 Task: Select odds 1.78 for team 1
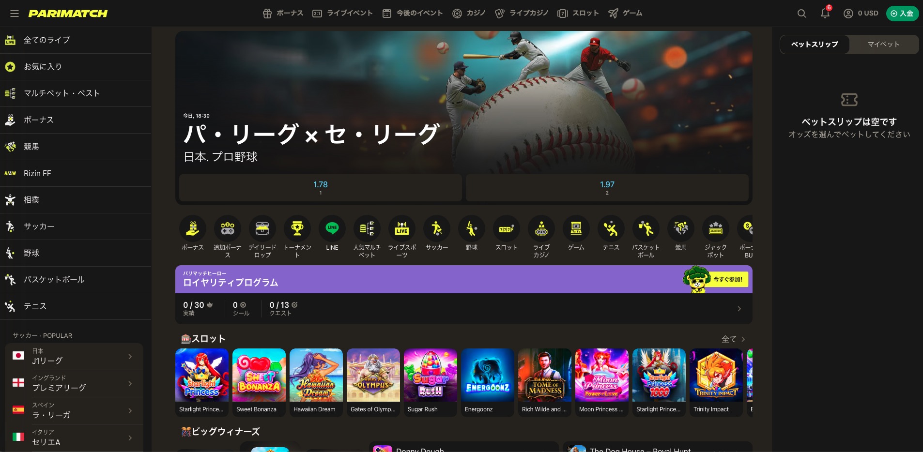[x=320, y=188]
